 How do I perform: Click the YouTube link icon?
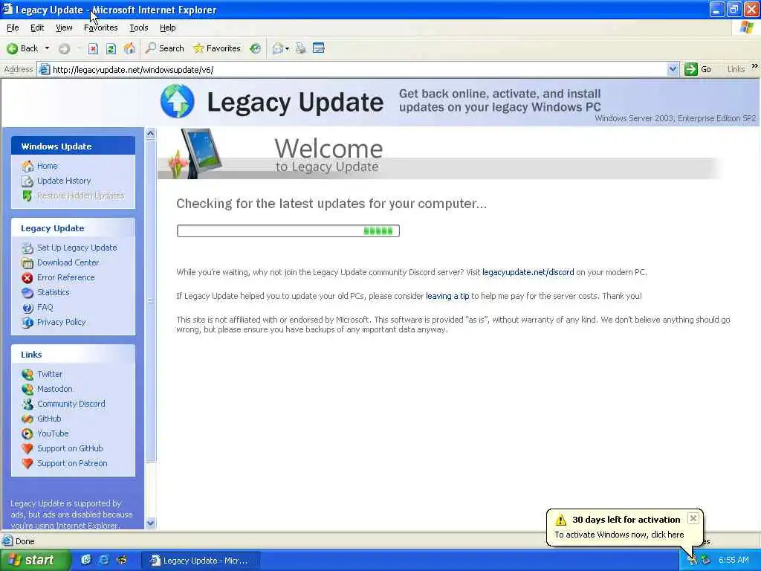(x=27, y=433)
